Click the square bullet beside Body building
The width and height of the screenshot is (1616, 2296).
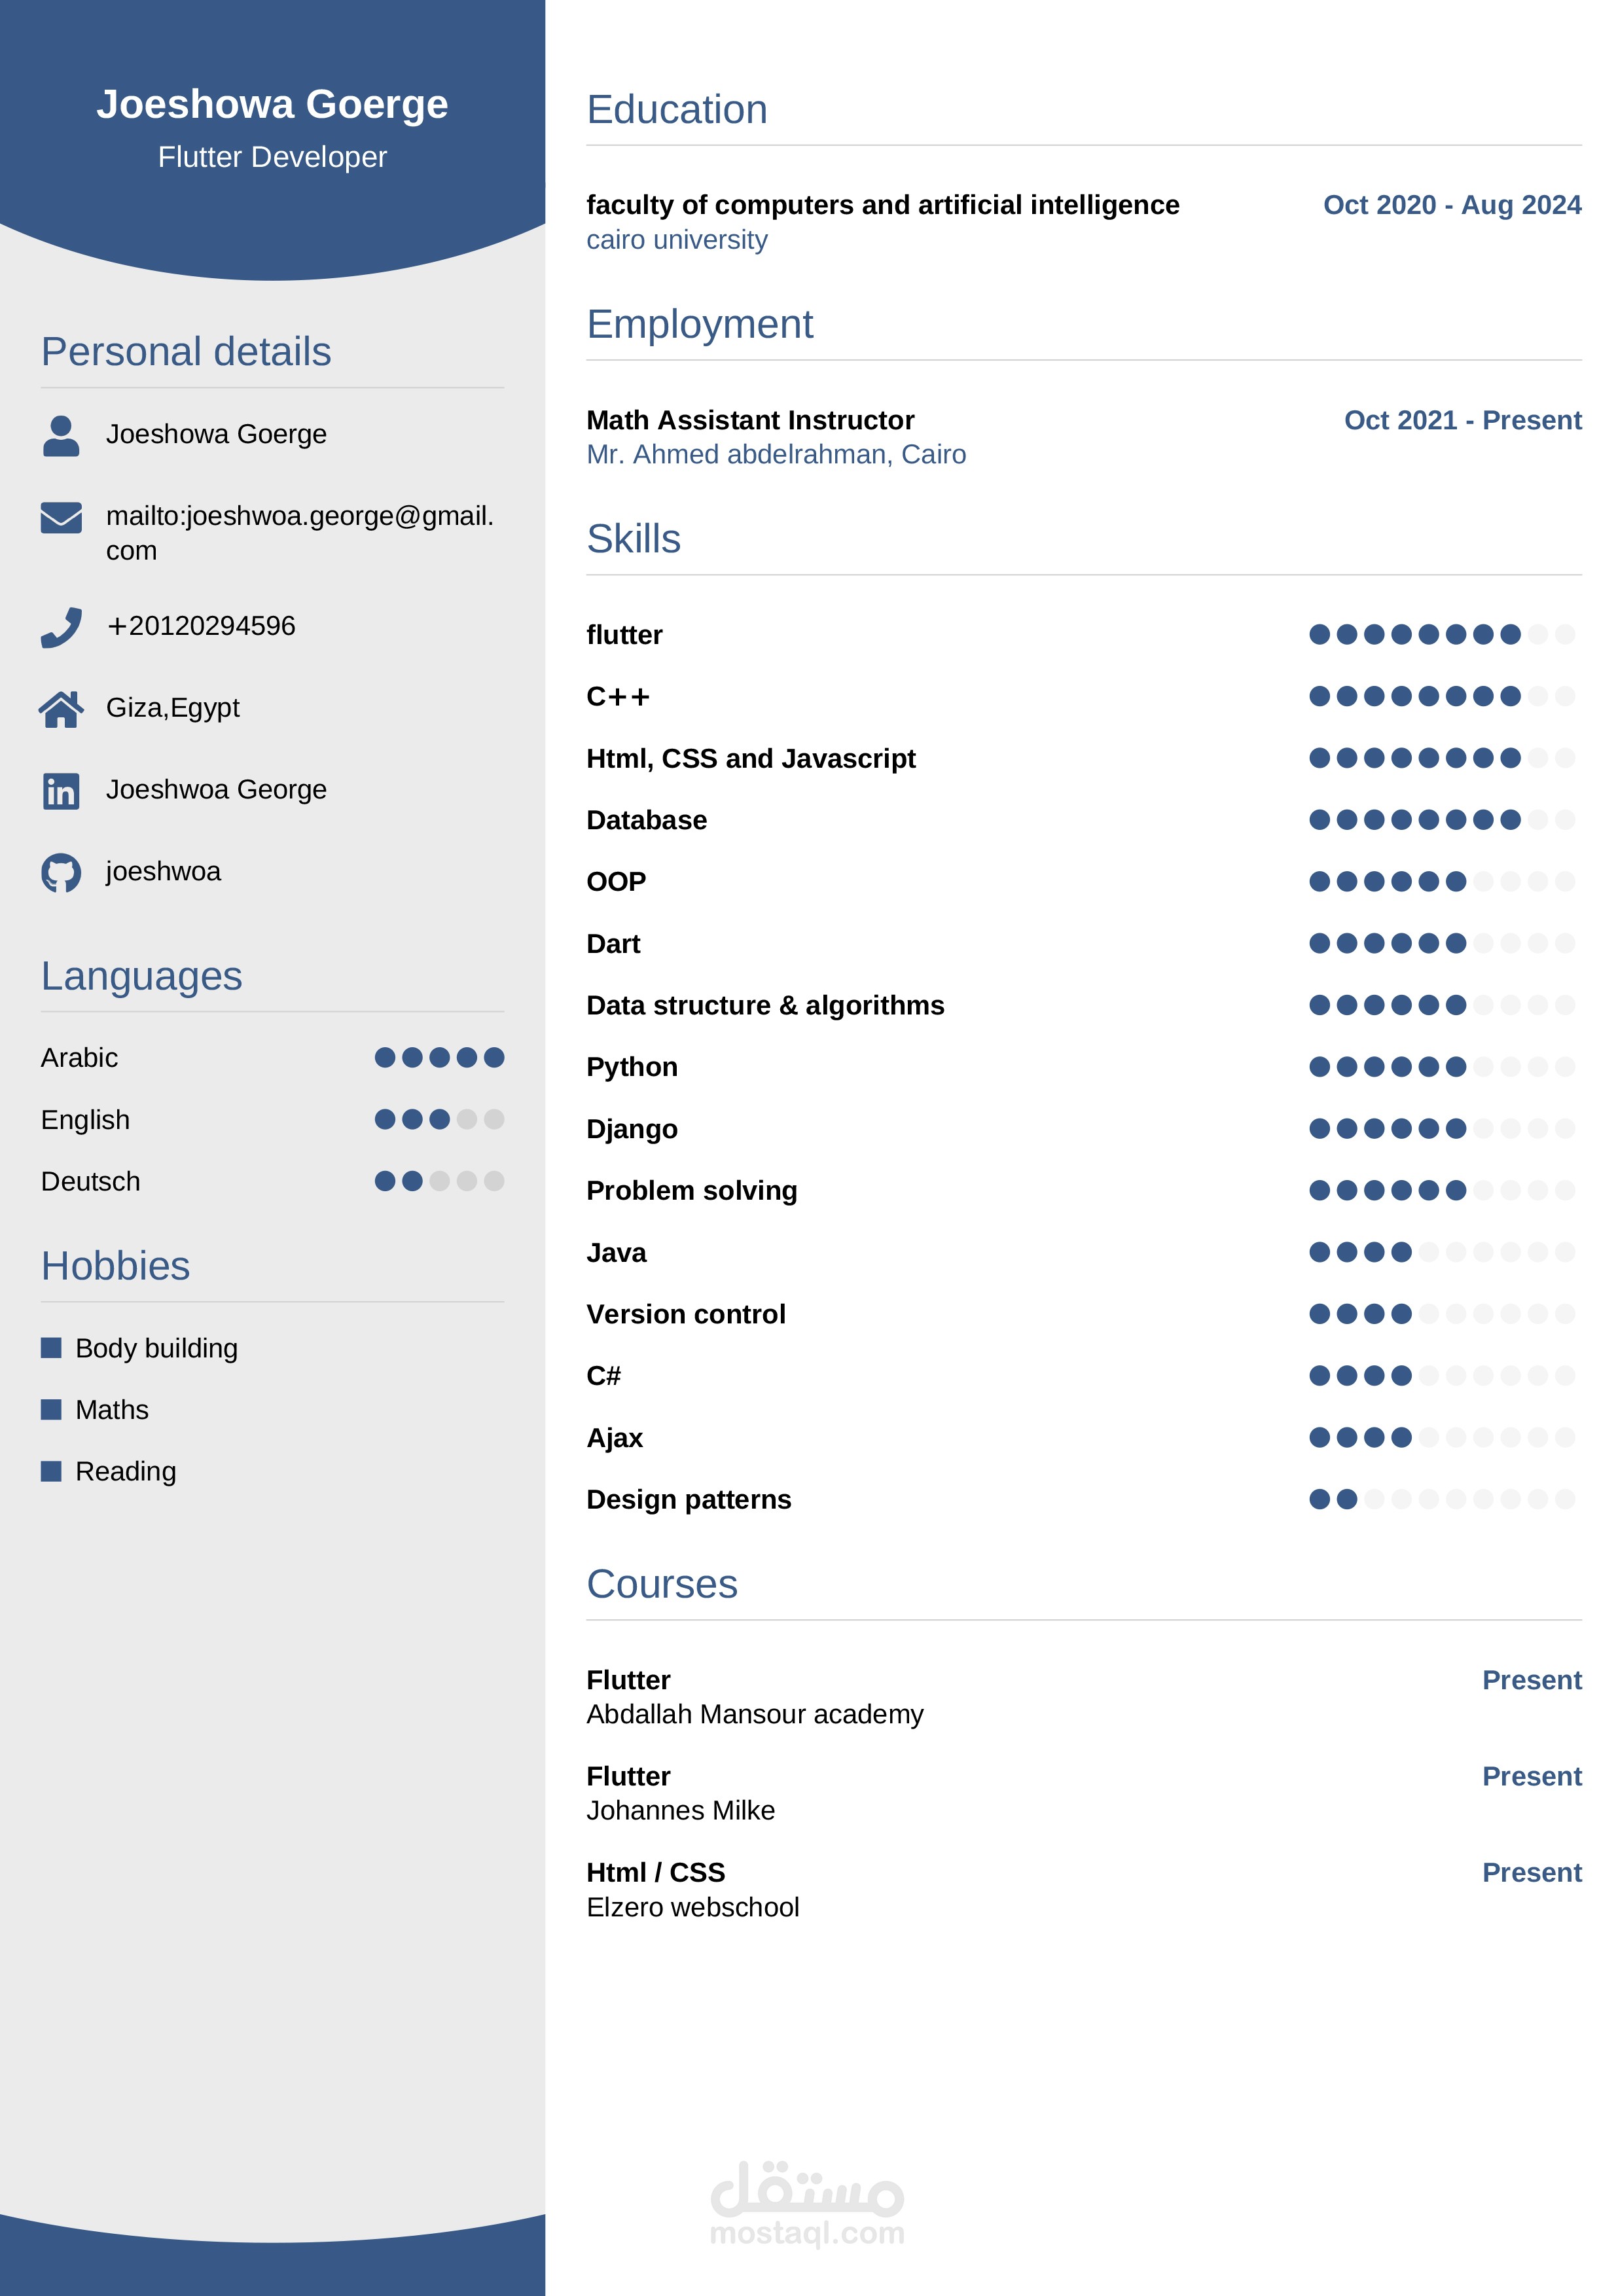51,1348
